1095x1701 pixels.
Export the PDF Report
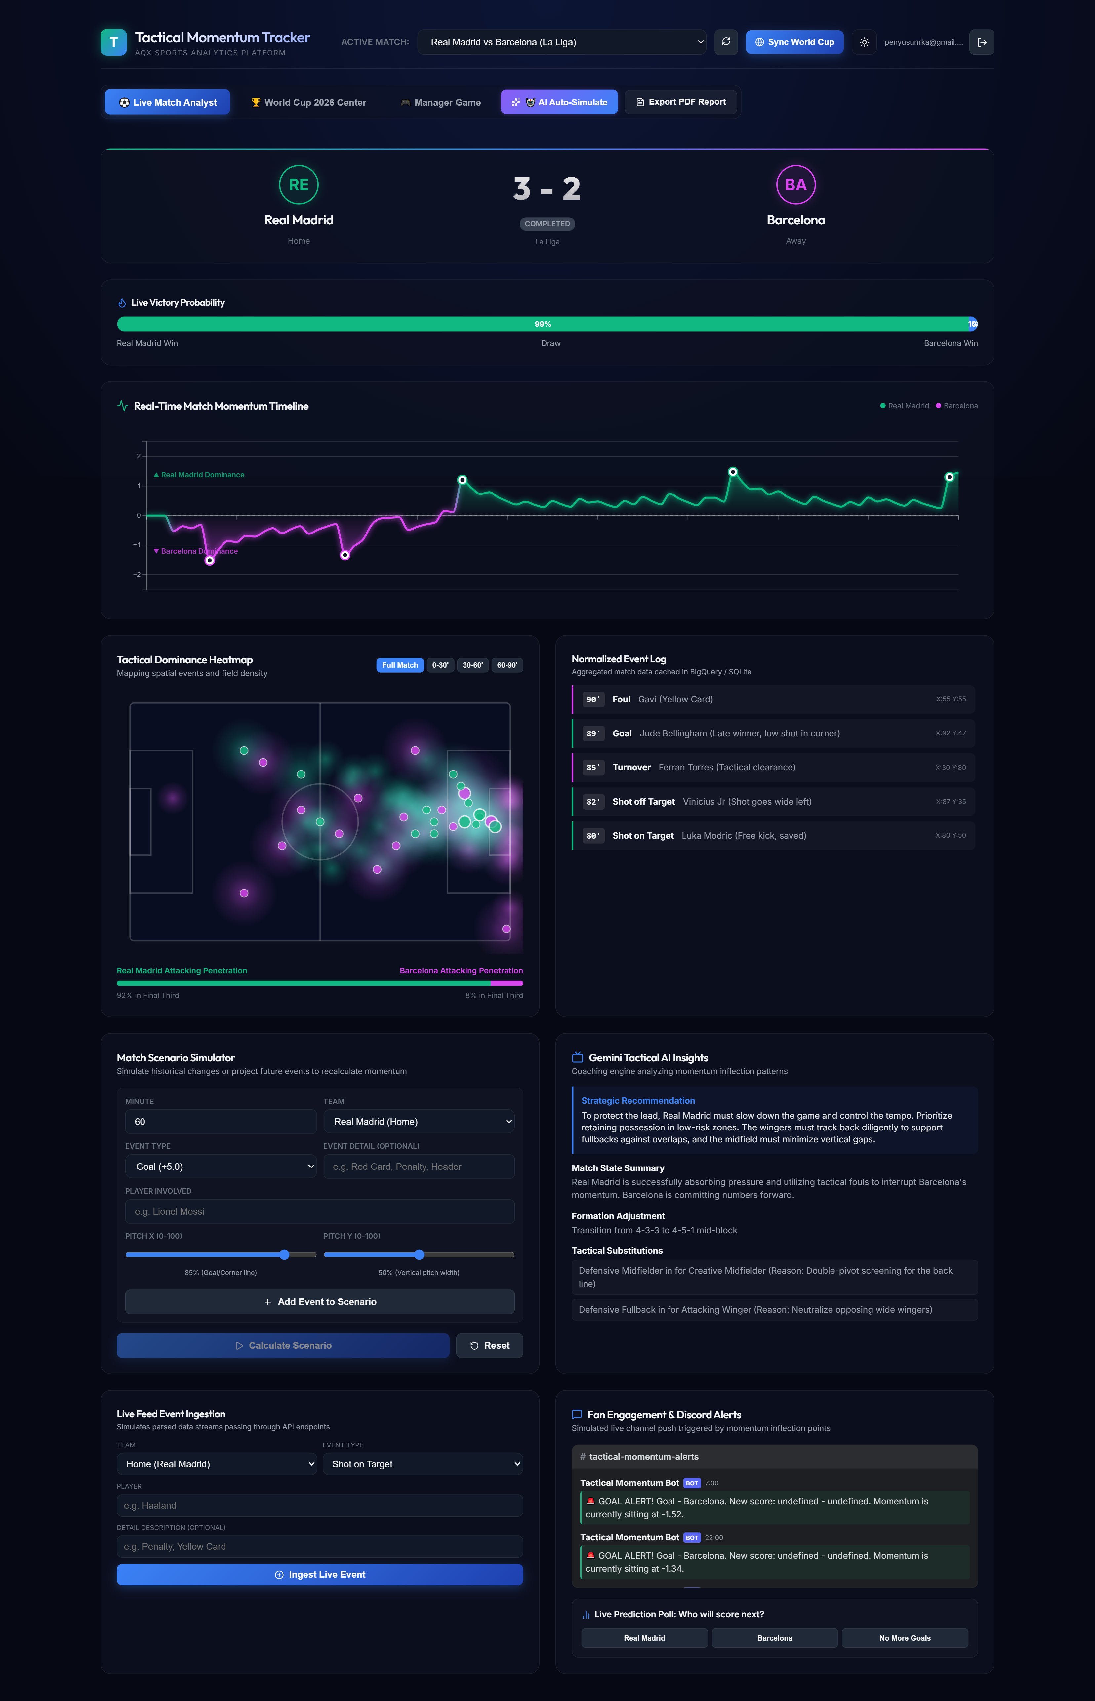(x=680, y=102)
